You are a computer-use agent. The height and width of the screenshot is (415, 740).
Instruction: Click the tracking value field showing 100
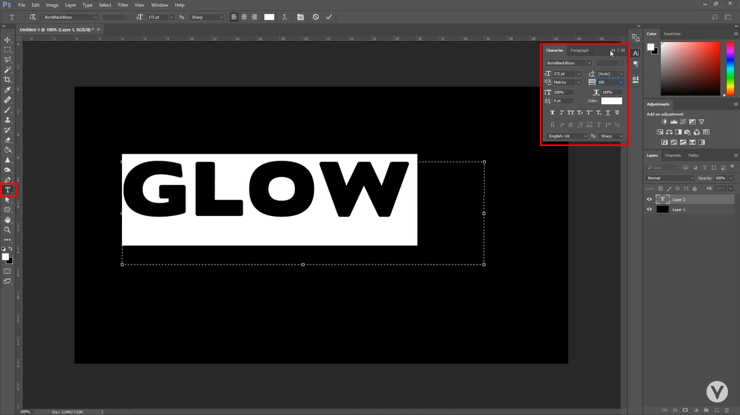pos(607,83)
